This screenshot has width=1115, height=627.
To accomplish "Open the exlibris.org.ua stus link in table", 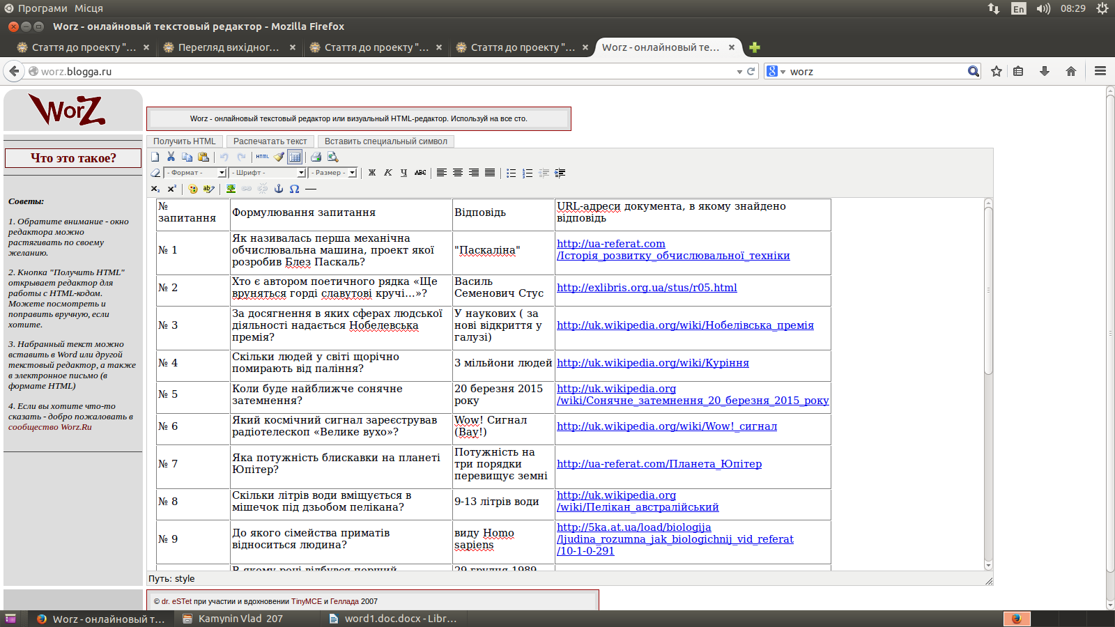I will coord(647,288).
